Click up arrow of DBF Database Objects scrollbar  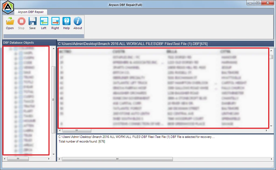[54, 48]
